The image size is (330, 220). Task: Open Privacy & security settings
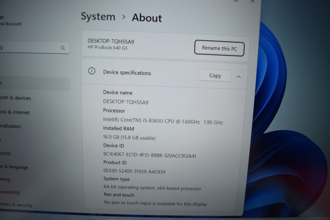pyautogui.click(x=16, y=205)
